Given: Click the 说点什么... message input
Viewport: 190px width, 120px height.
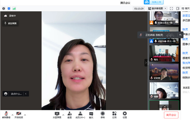Looking at the screenshot, I should coord(16,94).
